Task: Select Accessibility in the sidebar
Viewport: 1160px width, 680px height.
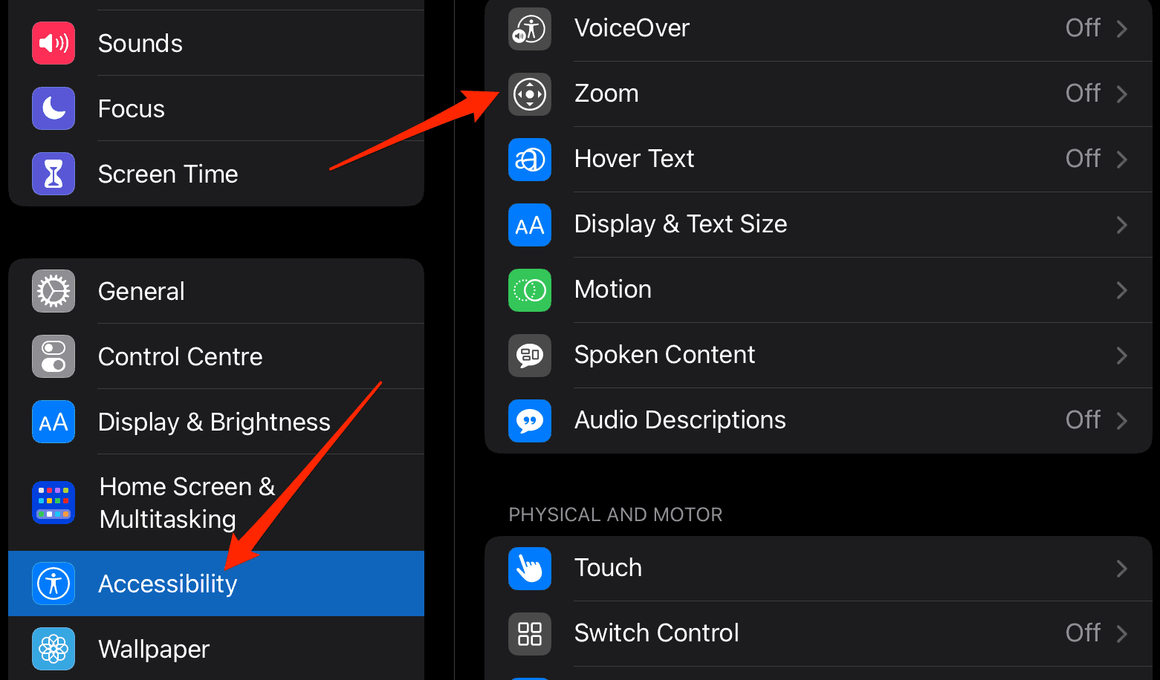Action: [x=216, y=583]
